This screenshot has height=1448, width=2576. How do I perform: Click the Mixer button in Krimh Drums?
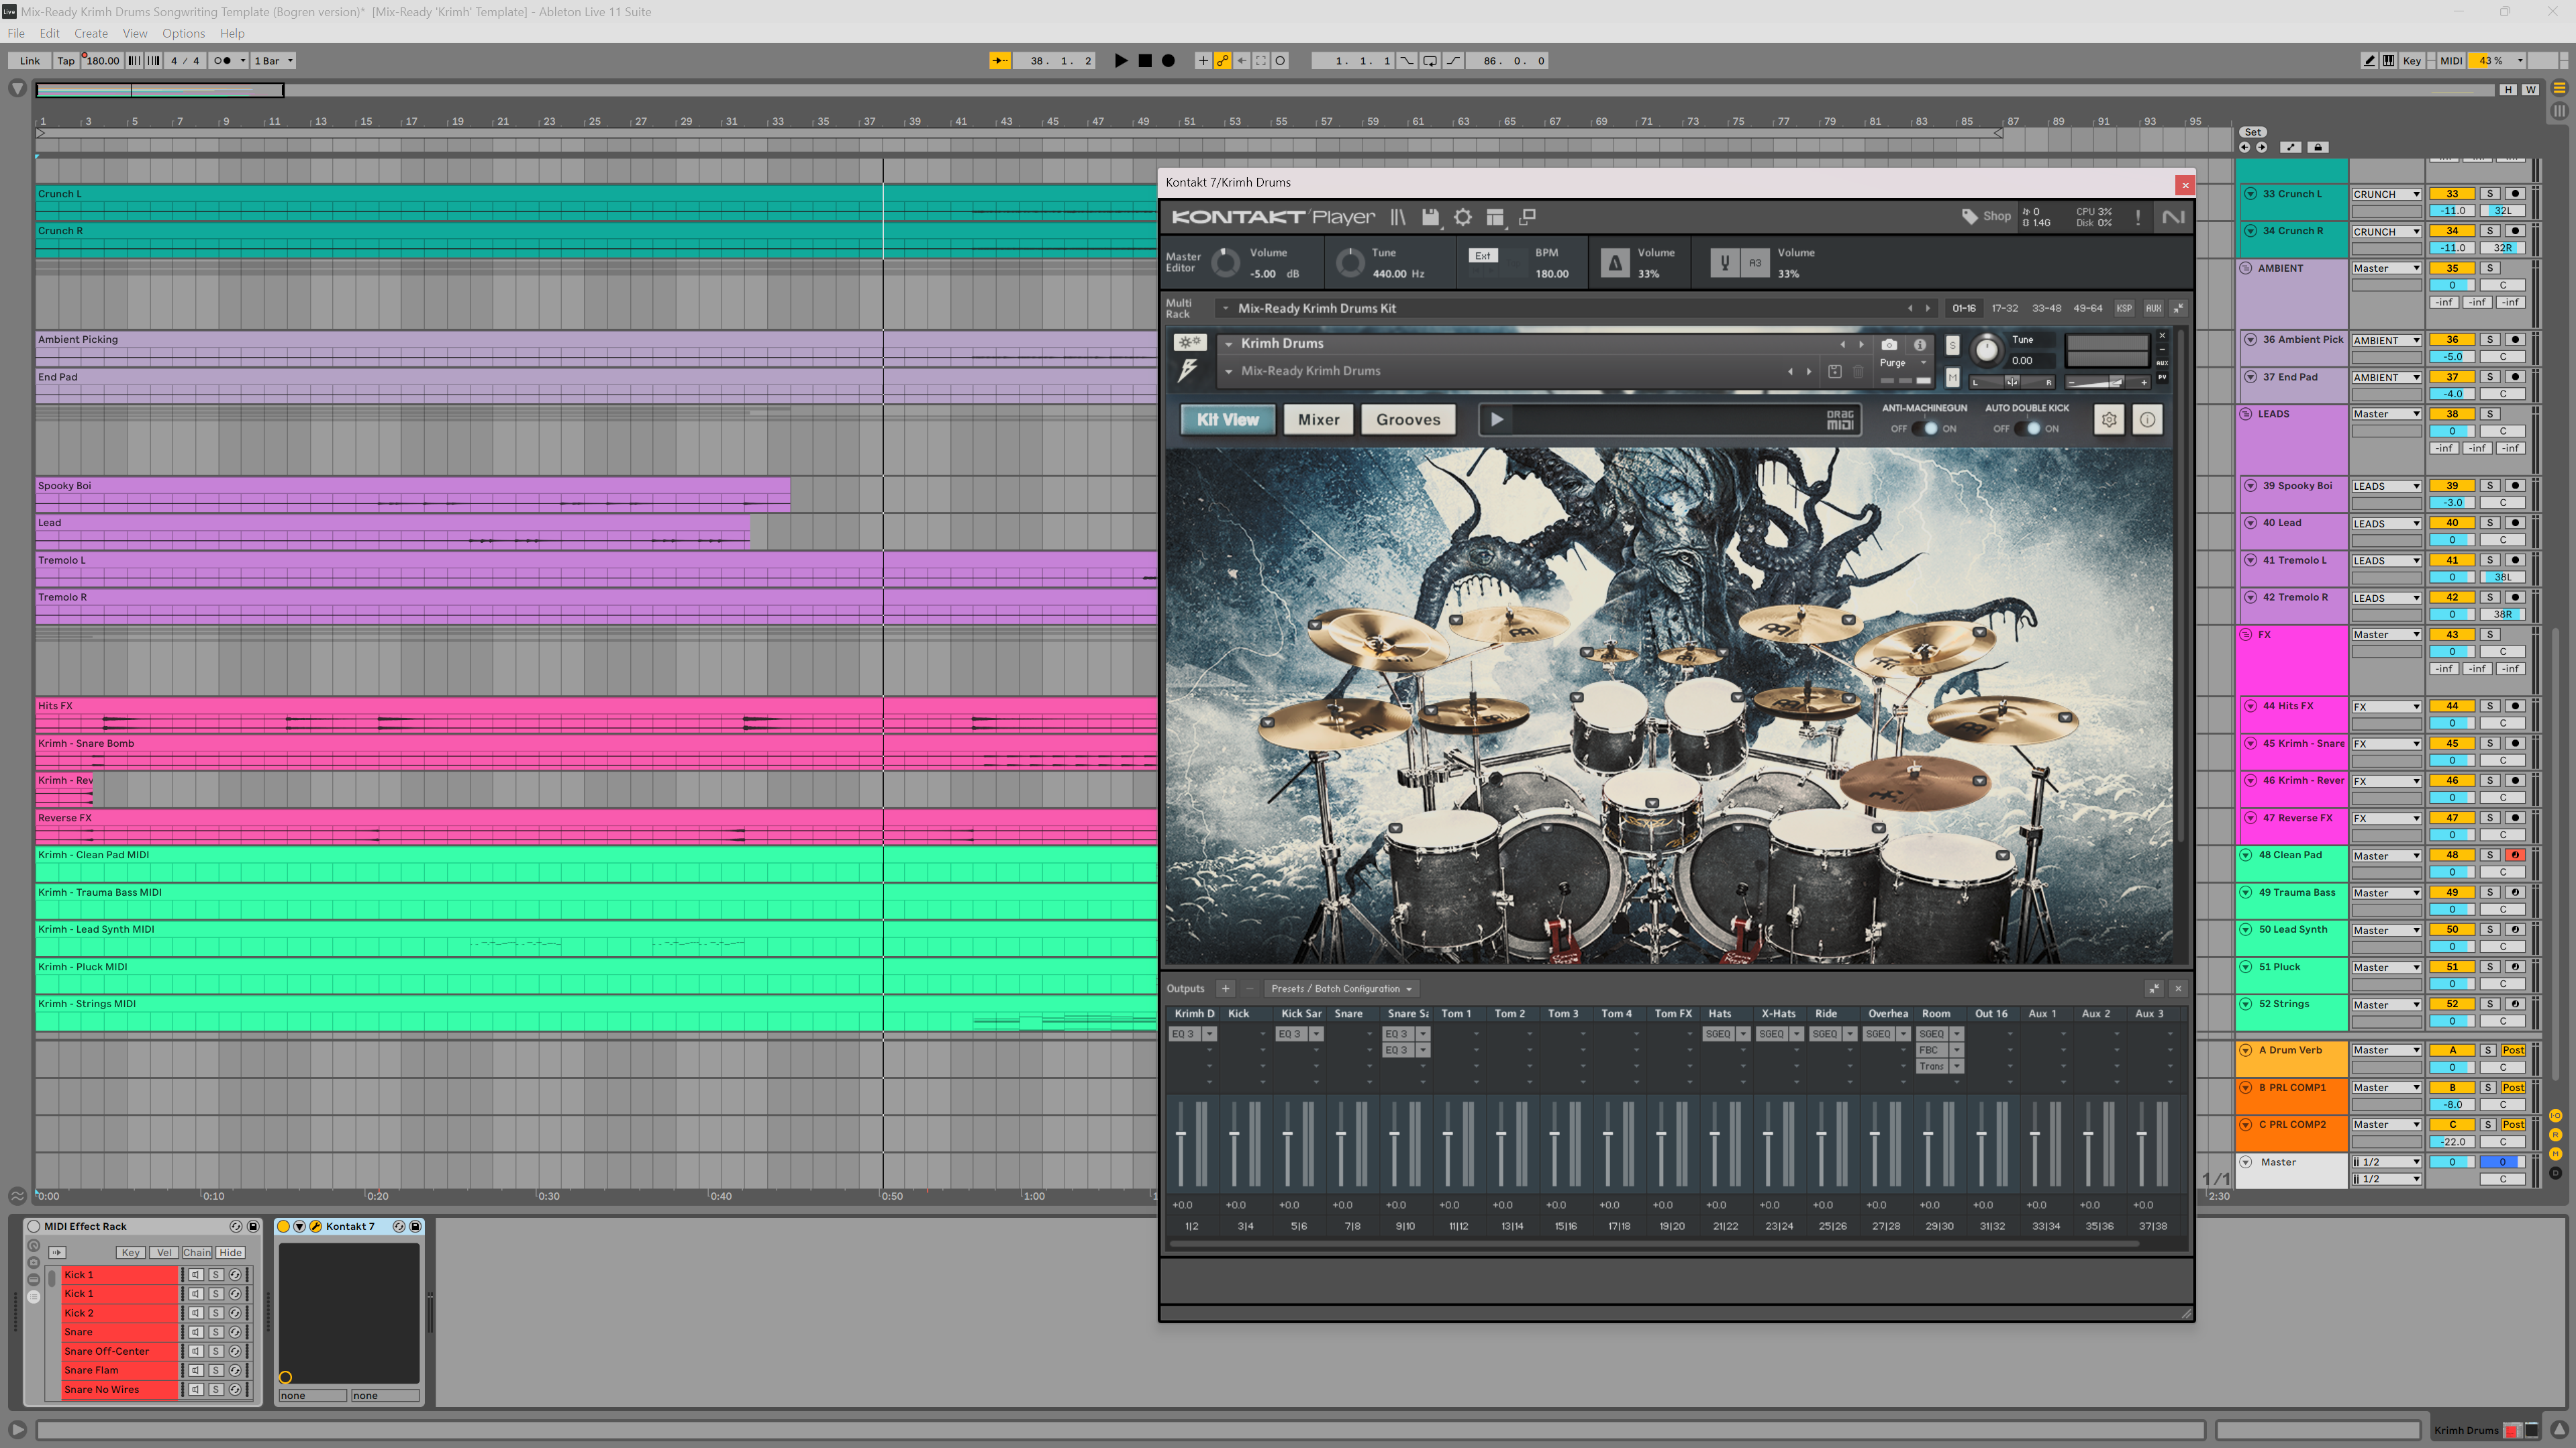pos(1318,420)
